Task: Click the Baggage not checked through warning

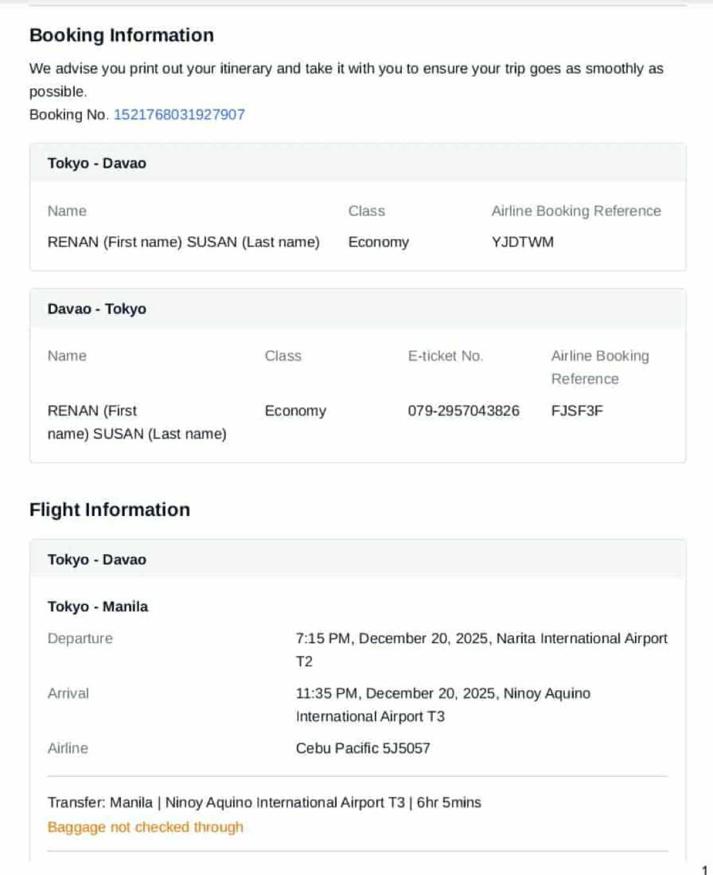Action: (x=146, y=827)
